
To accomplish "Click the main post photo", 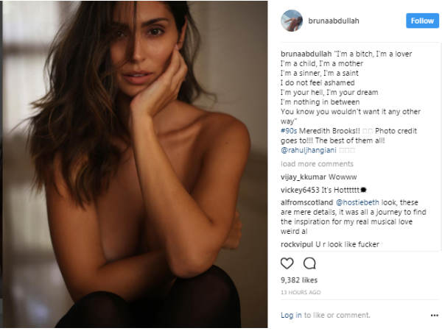I will [x=135, y=164].
